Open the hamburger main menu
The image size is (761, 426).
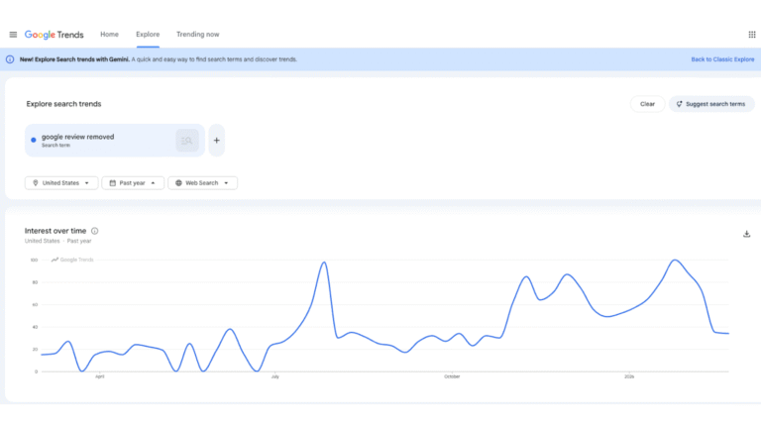[x=13, y=35]
